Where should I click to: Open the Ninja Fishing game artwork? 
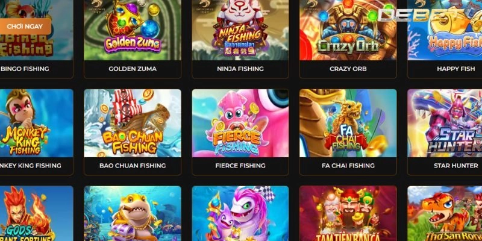click(240, 30)
